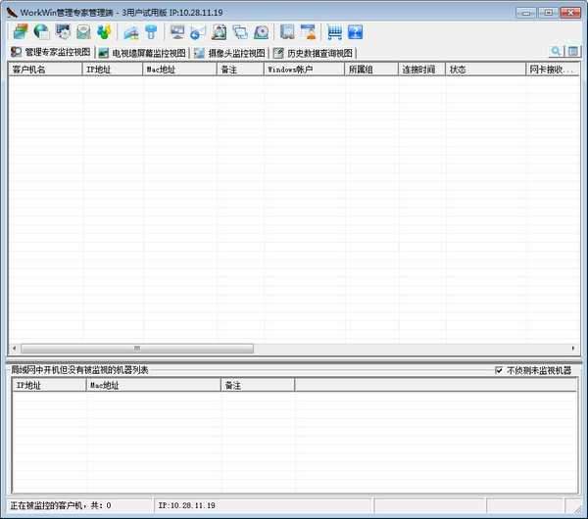Open the 电视墙屏幕监控视图 tab
Image resolution: width=588 pixels, height=519 pixels.
[142, 53]
